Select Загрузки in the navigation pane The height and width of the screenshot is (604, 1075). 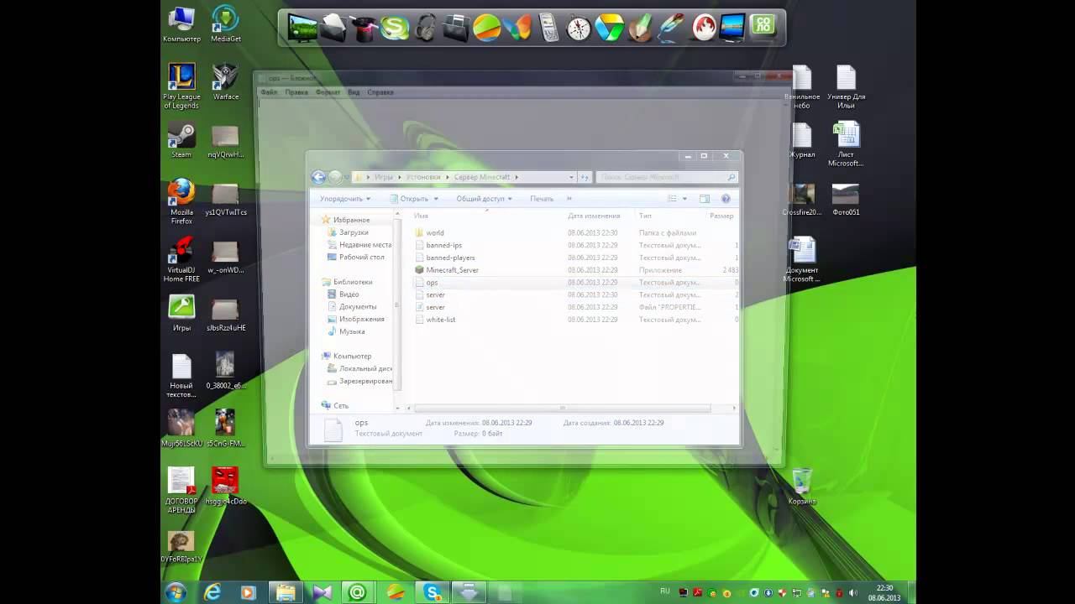pyautogui.click(x=354, y=232)
